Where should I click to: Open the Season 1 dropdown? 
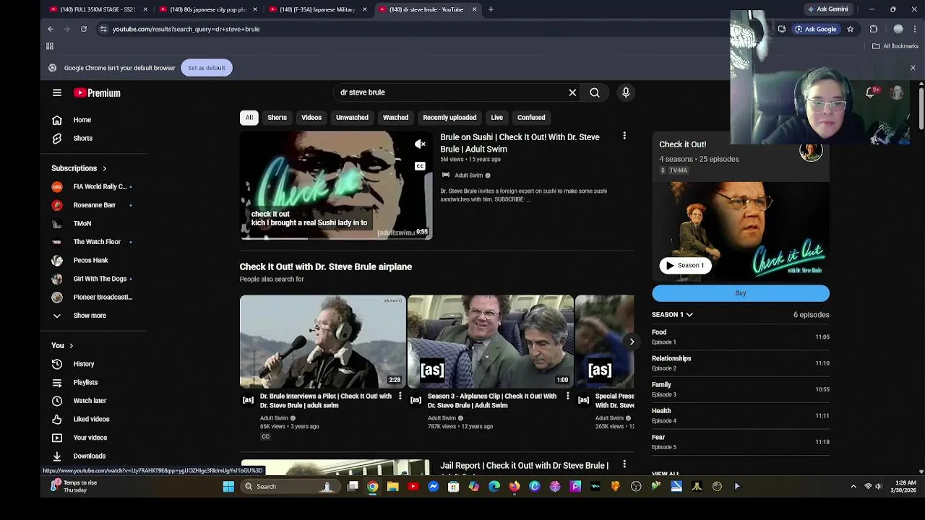click(672, 315)
